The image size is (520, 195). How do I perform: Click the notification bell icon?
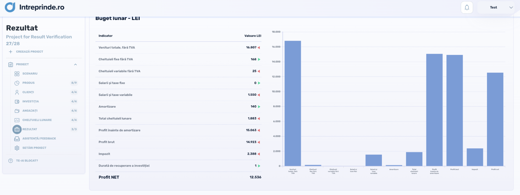[x=467, y=8]
